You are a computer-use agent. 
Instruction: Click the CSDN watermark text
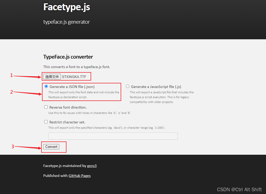239,189
